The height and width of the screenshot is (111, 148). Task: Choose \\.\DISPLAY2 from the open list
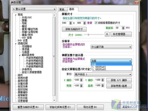(111, 69)
